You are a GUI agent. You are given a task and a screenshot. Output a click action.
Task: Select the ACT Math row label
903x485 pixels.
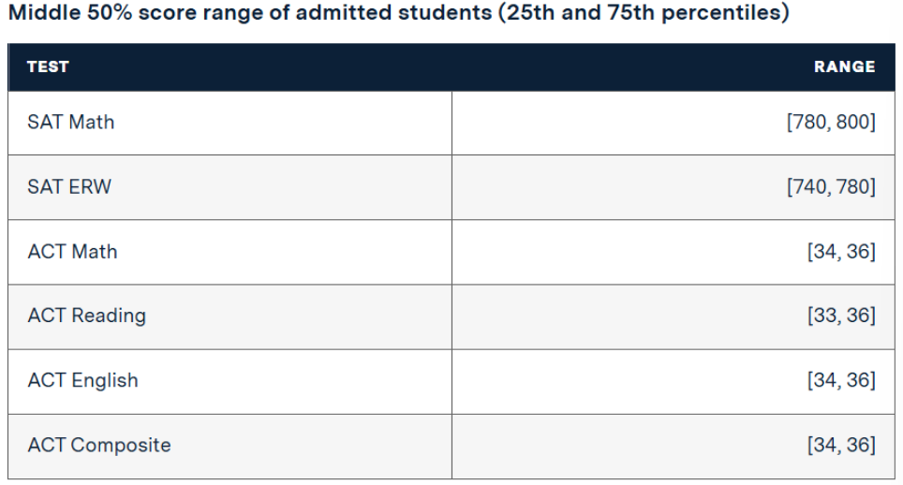tap(72, 251)
